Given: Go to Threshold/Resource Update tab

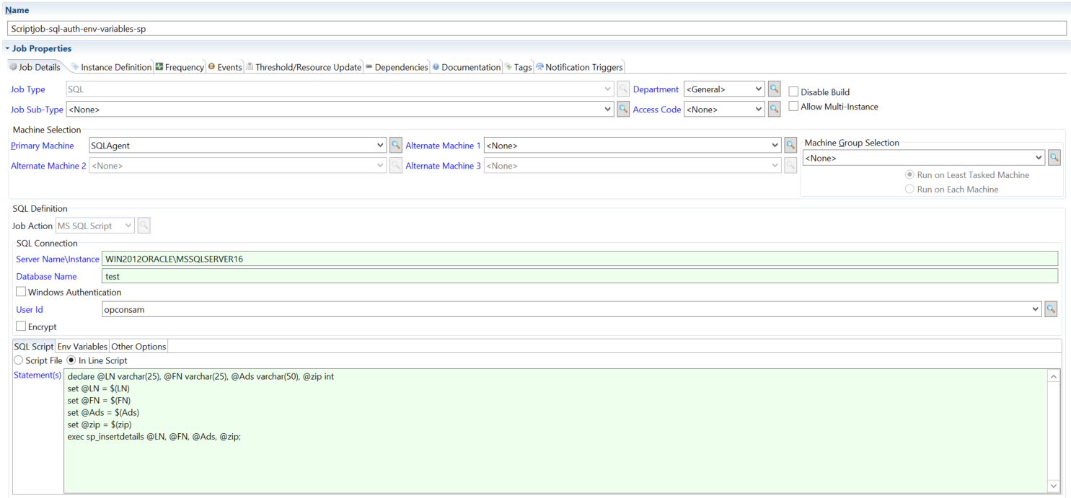Looking at the screenshot, I should (304, 67).
